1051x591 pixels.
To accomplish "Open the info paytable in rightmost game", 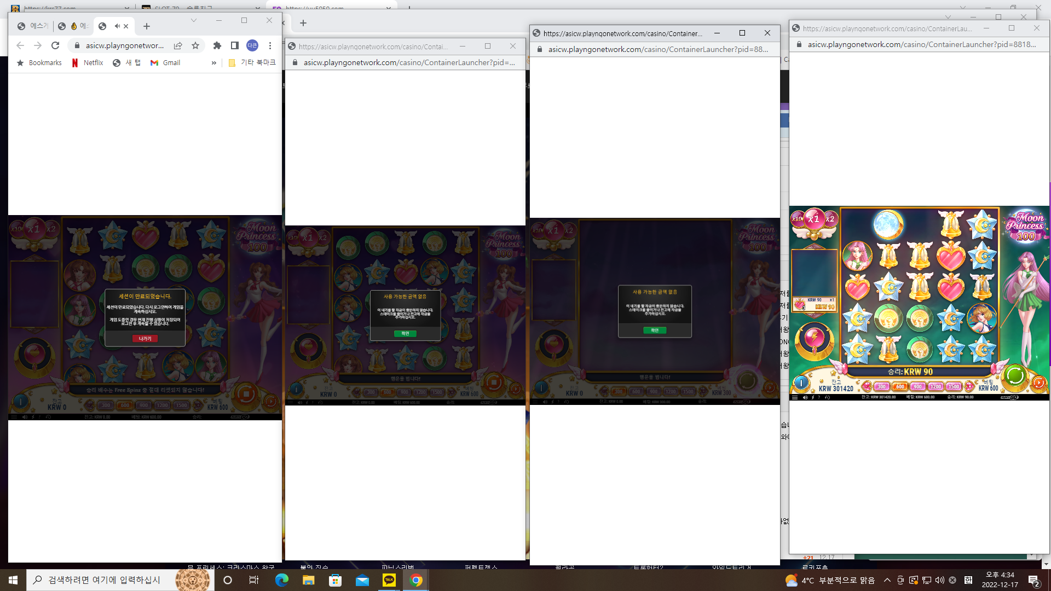I will [801, 383].
